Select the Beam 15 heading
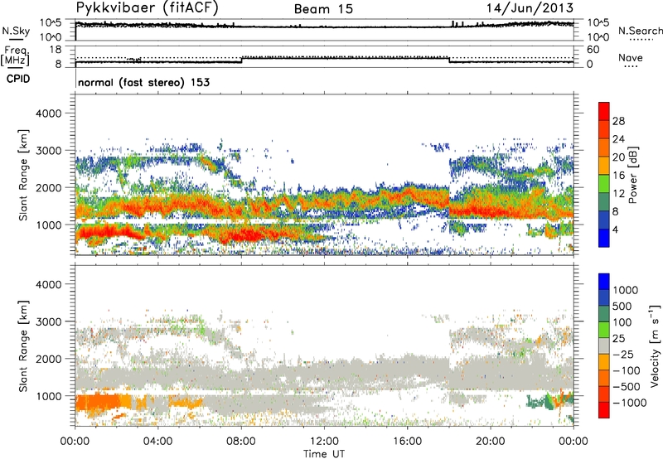This screenshot has width=663, height=459. pyautogui.click(x=323, y=9)
